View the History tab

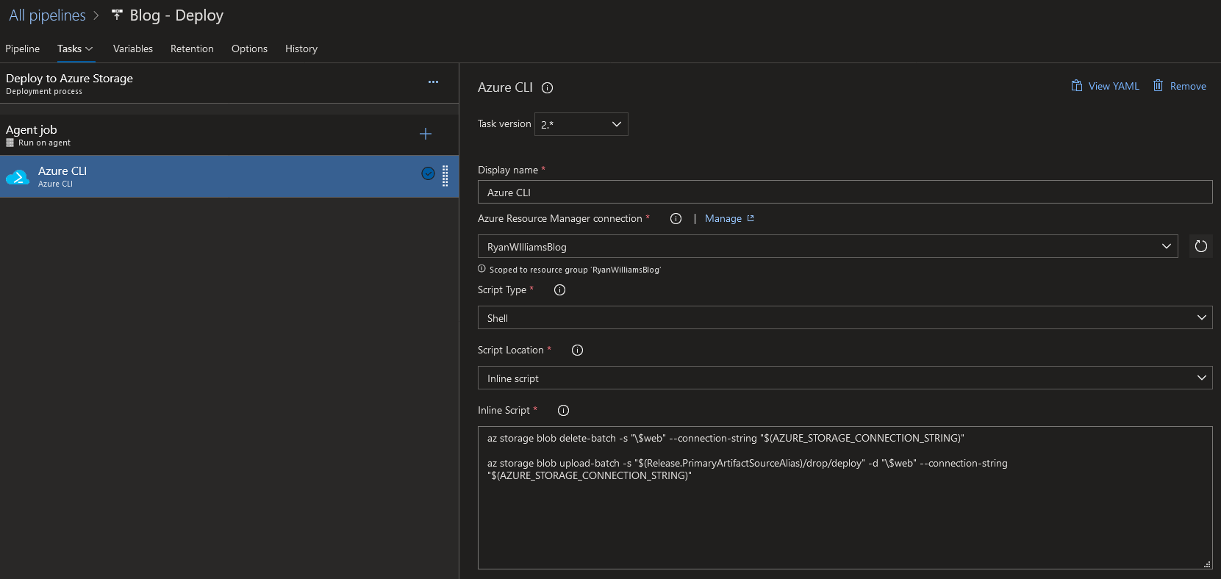301,48
